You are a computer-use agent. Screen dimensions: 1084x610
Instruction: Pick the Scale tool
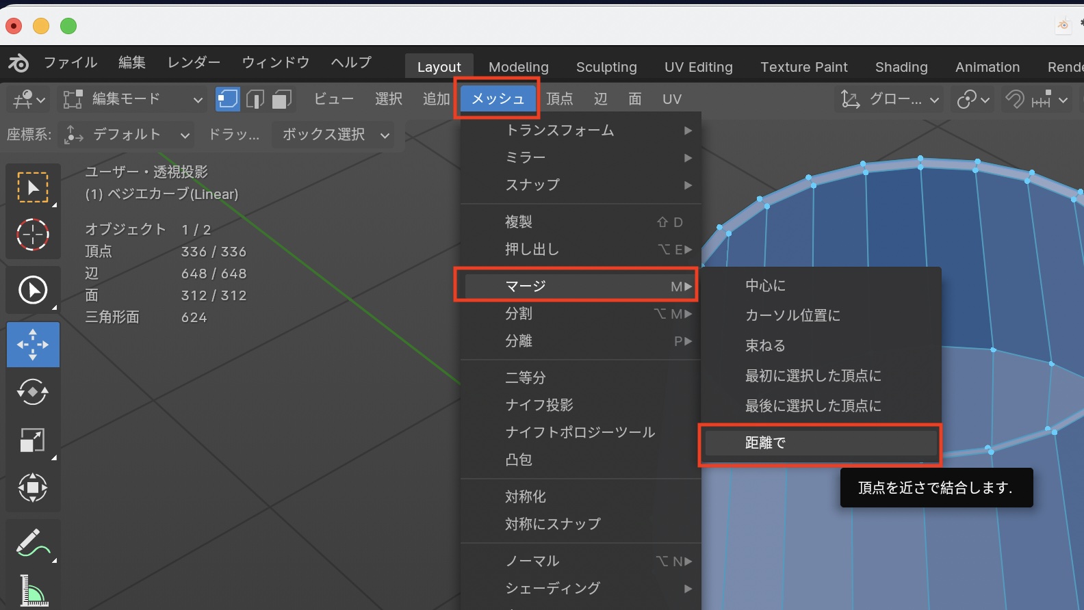(33, 440)
